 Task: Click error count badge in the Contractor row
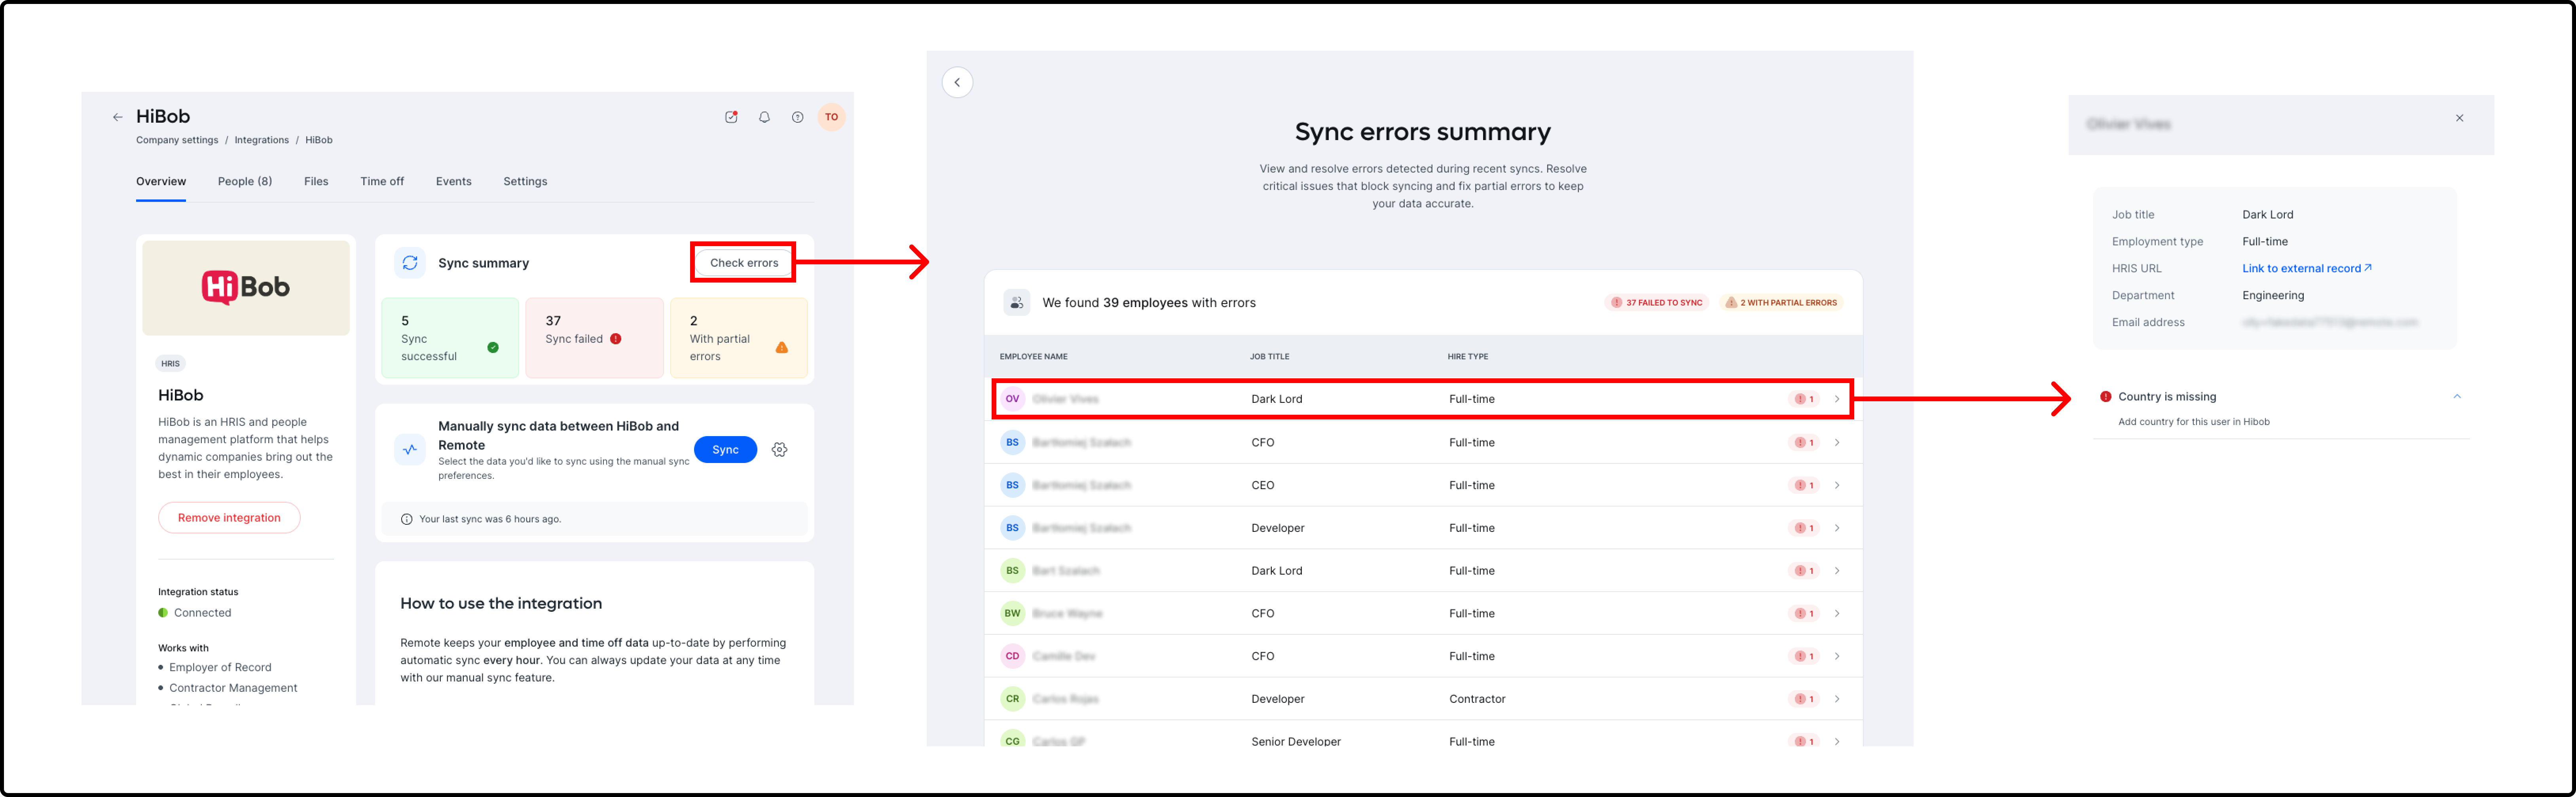pos(1804,699)
